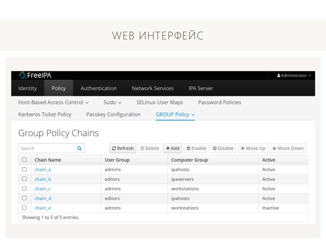Open the chain_b link
The height and width of the screenshot is (245, 326).
point(43,179)
